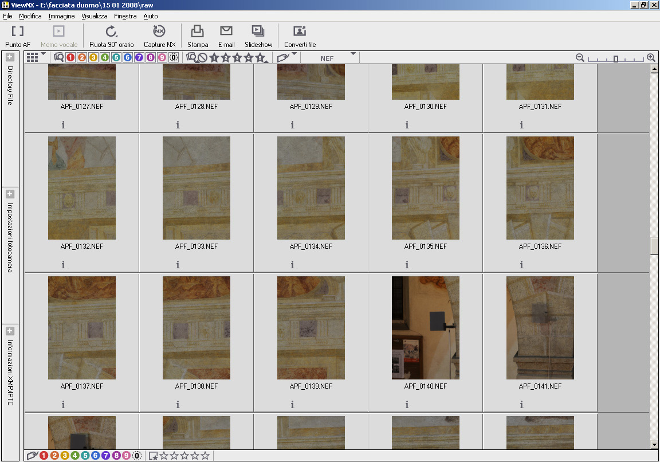The image size is (660, 462).
Task: Open the Modifica menu
Action: [30, 16]
